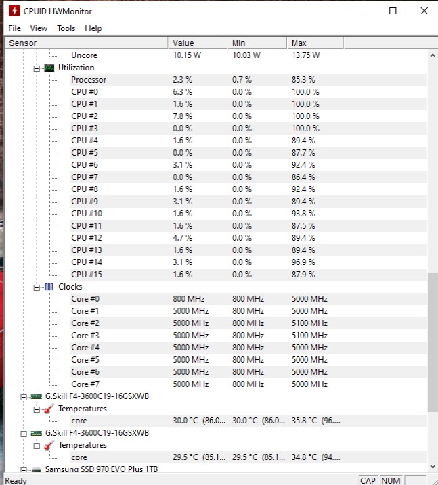Image resolution: width=438 pixels, height=485 pixels.
Task: Click the second G.Skill memory module icon
Action: pyautogui.click(x=36, y=433)
